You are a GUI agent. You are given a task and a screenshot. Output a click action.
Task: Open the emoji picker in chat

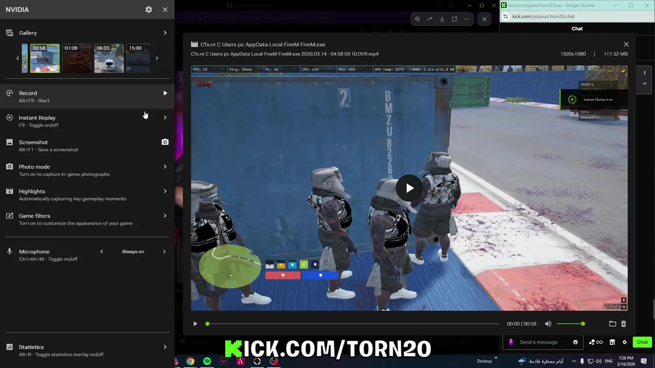tap(575, 342)
